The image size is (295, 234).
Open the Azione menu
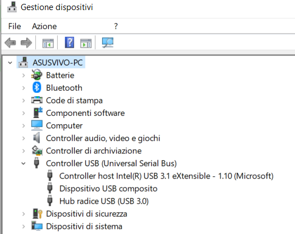44,26
